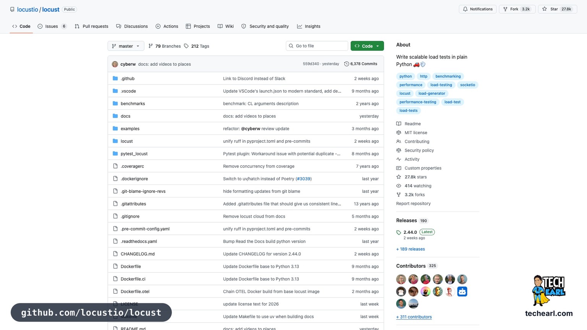Open the Fork count dropdown button

(517, 9)
